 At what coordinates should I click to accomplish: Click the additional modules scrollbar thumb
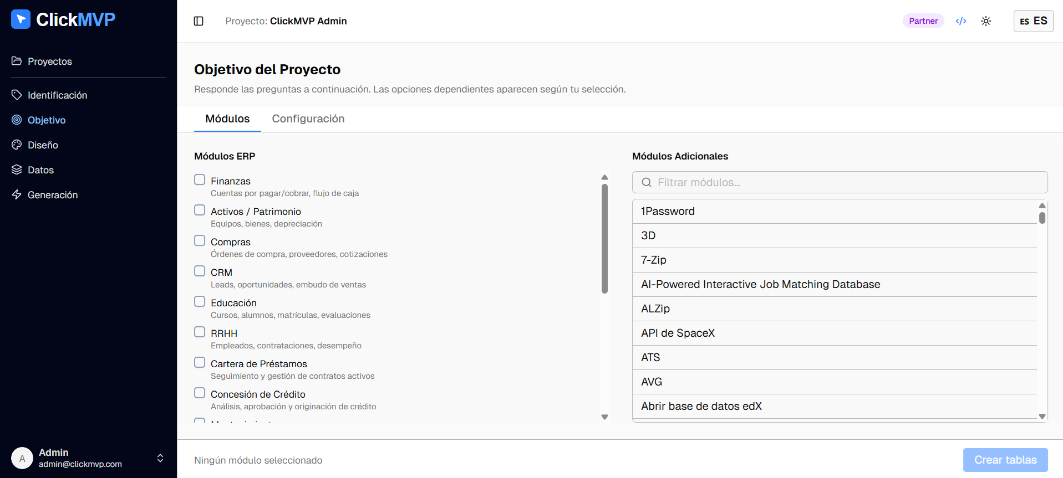[x=1042, y=218]
